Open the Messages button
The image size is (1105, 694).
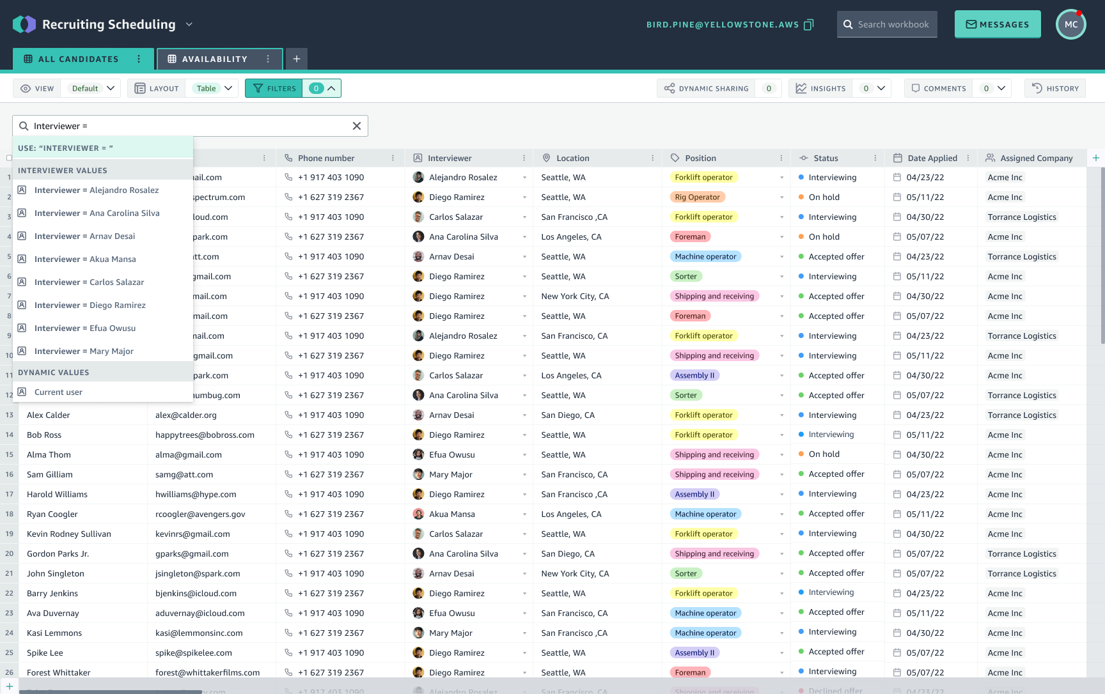coord(997,25)
